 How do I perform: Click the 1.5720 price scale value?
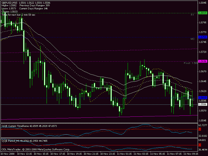(203, 52)
